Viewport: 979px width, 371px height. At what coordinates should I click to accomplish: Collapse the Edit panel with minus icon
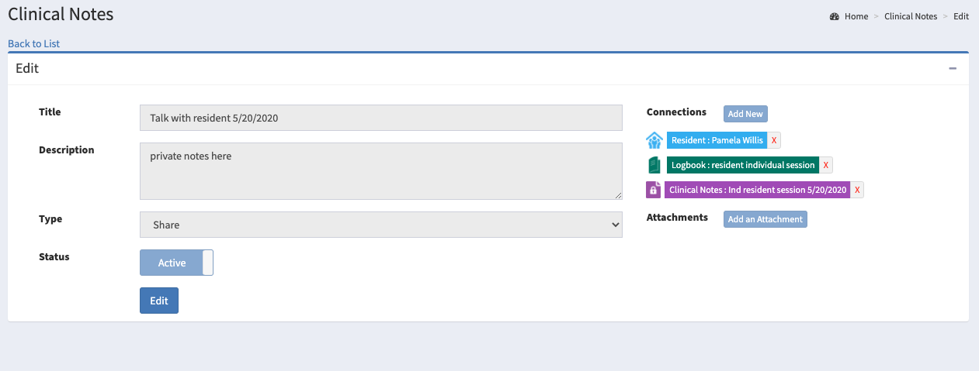coord(953,68)
